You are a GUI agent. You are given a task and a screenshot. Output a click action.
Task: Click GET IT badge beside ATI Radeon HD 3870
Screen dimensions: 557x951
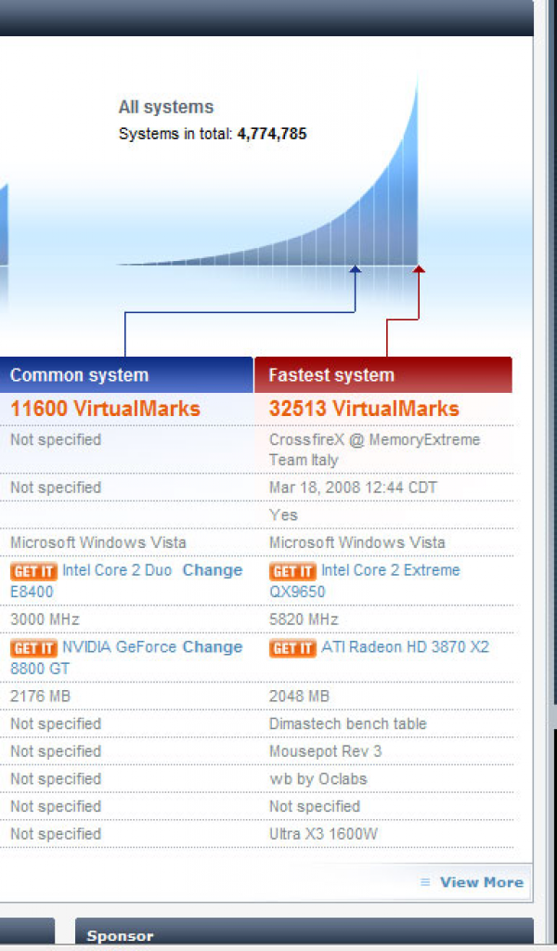click(x=292, y=647)
